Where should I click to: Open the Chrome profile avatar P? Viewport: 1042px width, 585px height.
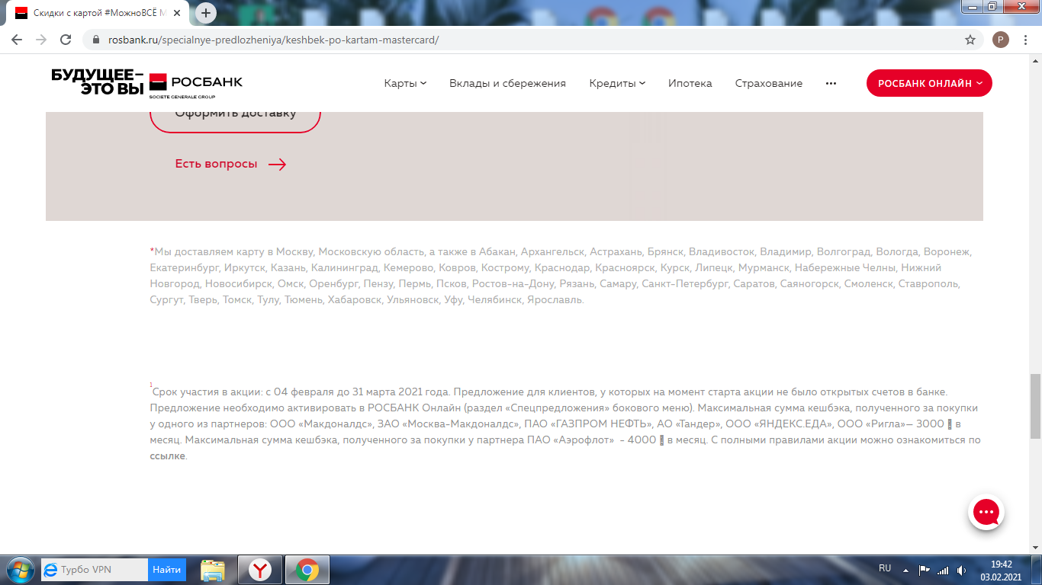pos(1001,40)
